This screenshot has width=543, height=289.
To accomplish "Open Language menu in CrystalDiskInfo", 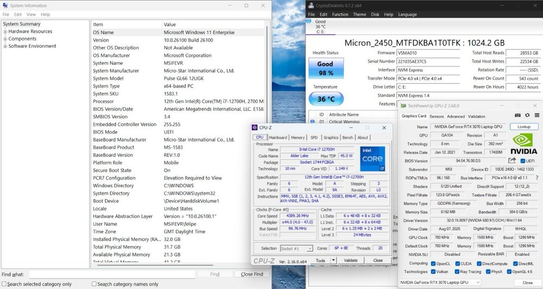I will point(407,15).
